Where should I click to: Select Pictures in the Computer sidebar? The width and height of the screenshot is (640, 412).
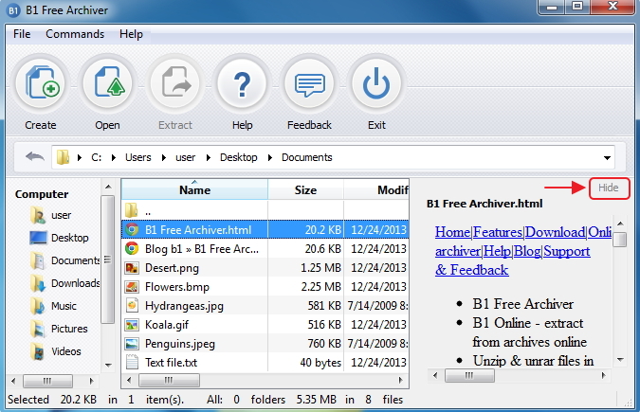click(69, 329)
